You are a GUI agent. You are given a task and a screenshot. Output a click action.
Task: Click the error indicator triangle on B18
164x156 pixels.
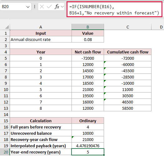73,137
